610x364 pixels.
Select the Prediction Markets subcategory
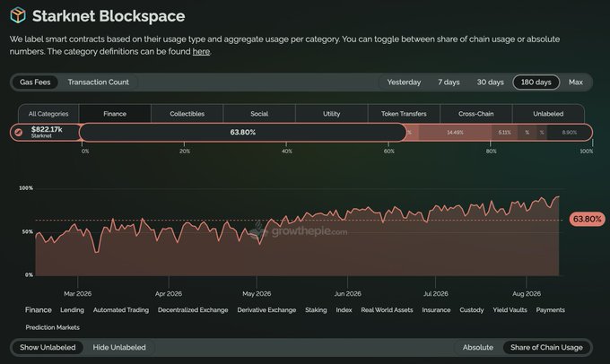(x=53, y=327)
